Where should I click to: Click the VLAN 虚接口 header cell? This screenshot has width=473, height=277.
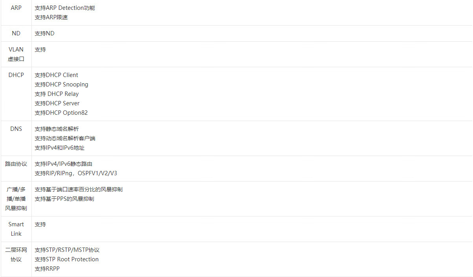tap(16, 54)
